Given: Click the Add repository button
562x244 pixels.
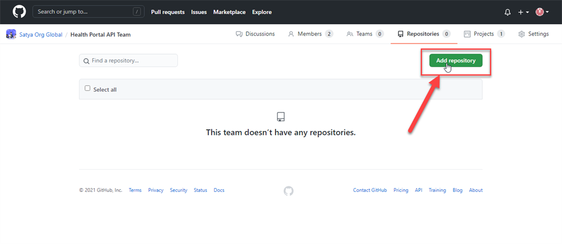Looking at the screenshot, I should click(x=456, y=60).
